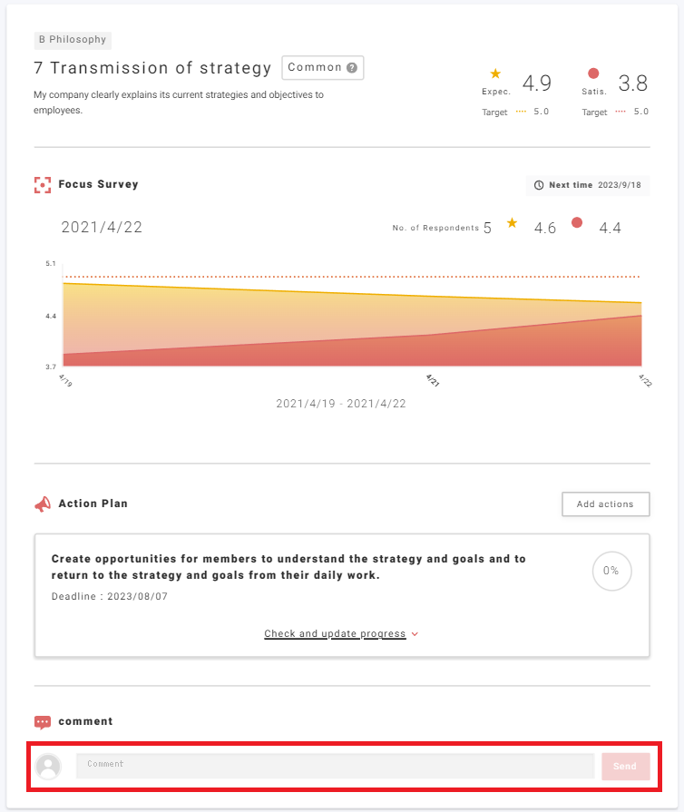Click the 0% progress circle indicator

(611, 572)
